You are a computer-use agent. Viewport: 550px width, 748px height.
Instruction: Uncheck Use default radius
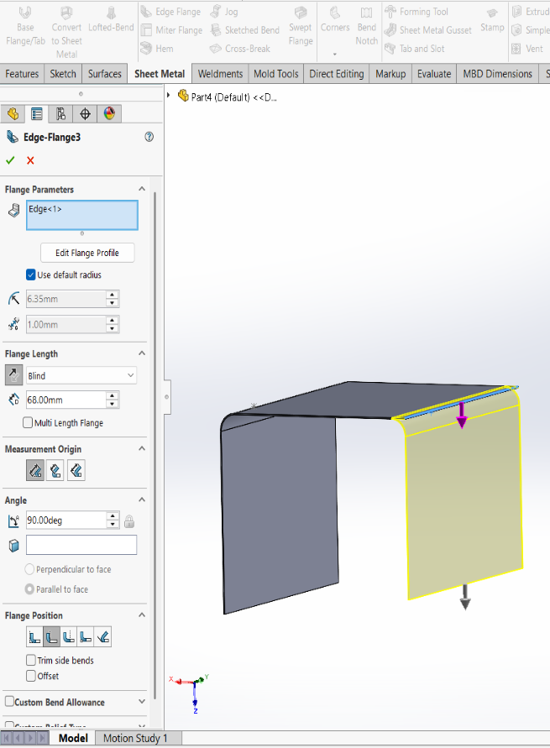point(30,275)
